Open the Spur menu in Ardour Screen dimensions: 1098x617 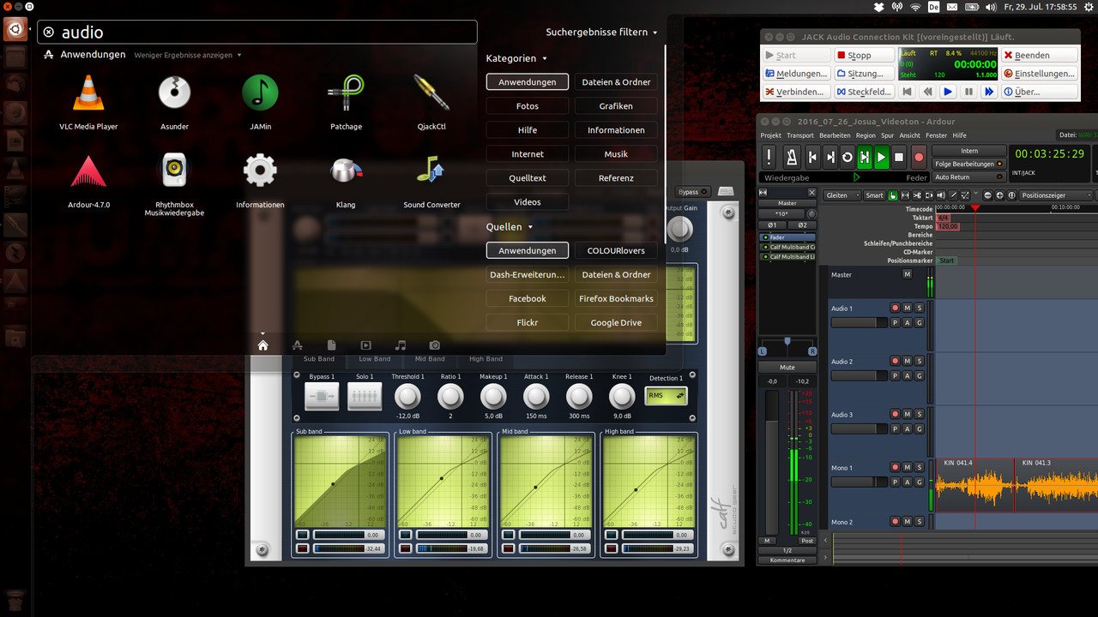click(x=887, y=135)
